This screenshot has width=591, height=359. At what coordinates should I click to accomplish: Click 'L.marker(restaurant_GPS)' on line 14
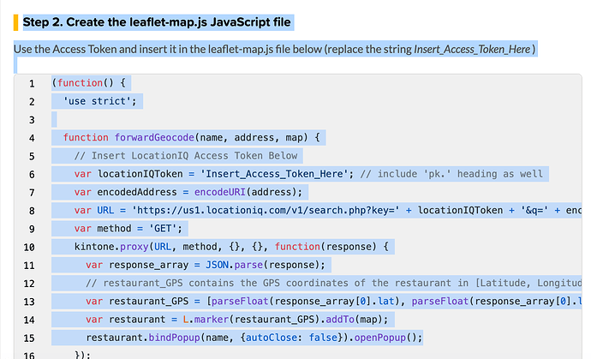pyautogui.click(x=252, y=320)
